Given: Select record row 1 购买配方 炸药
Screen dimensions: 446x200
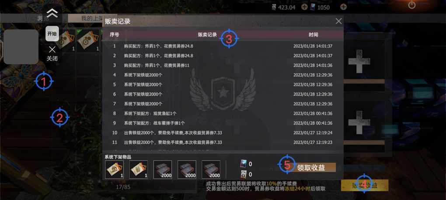Looking at the screenshot, I should [223, 46].
